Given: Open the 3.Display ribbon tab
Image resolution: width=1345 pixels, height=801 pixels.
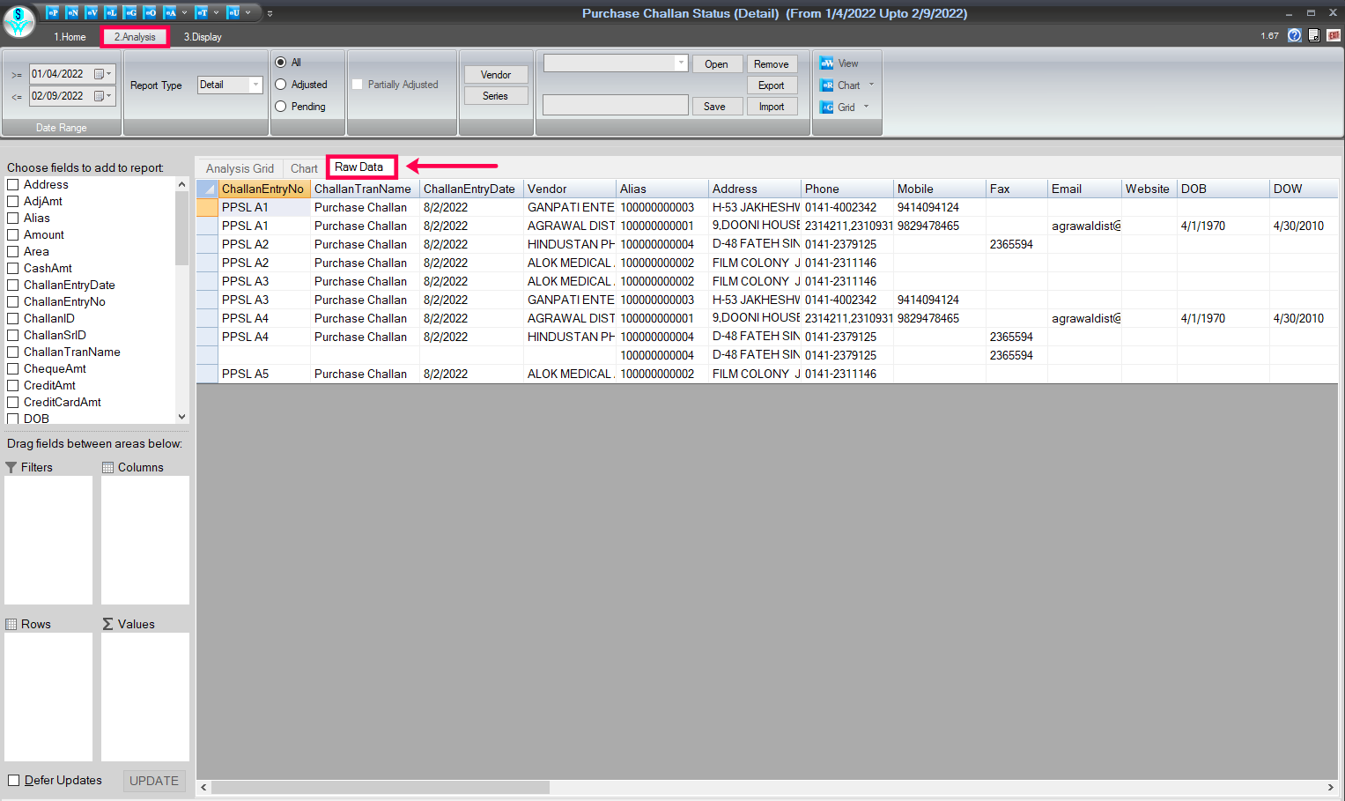Looking at the screenshot, I should tap(203, 37).
